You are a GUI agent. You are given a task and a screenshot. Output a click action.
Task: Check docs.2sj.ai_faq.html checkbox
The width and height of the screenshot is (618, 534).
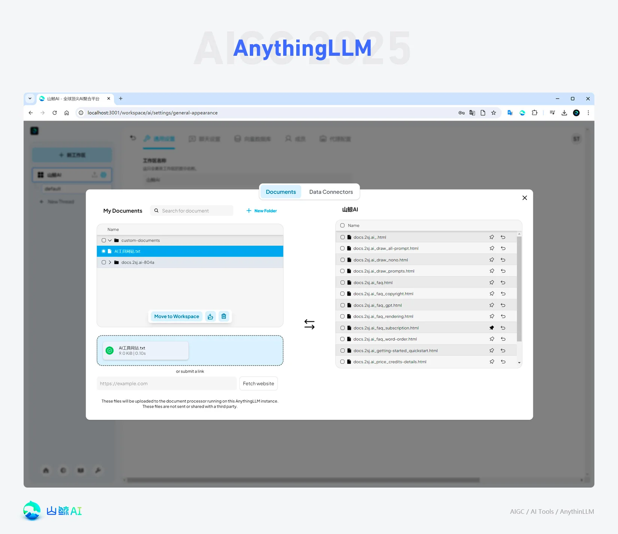coord(342,282)
